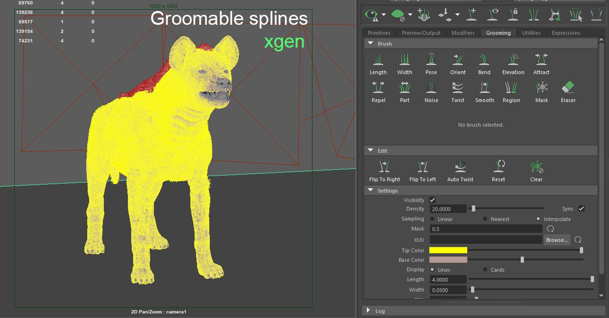
Task: Select the Region brush
Action: 511,92
